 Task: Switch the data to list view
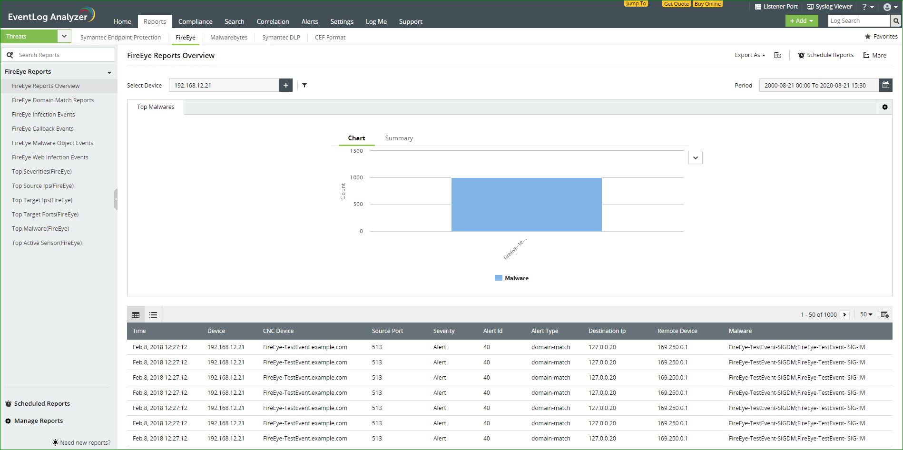(153, 314)
